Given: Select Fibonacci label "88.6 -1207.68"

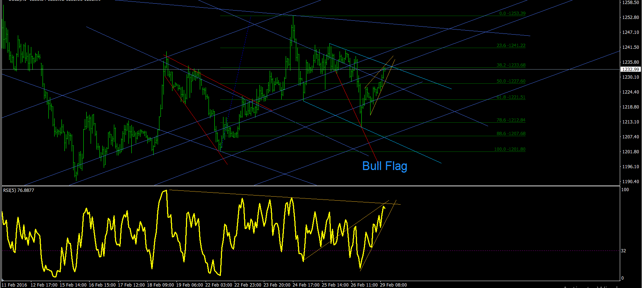Looking at the screenshot, I should [511, 134].
